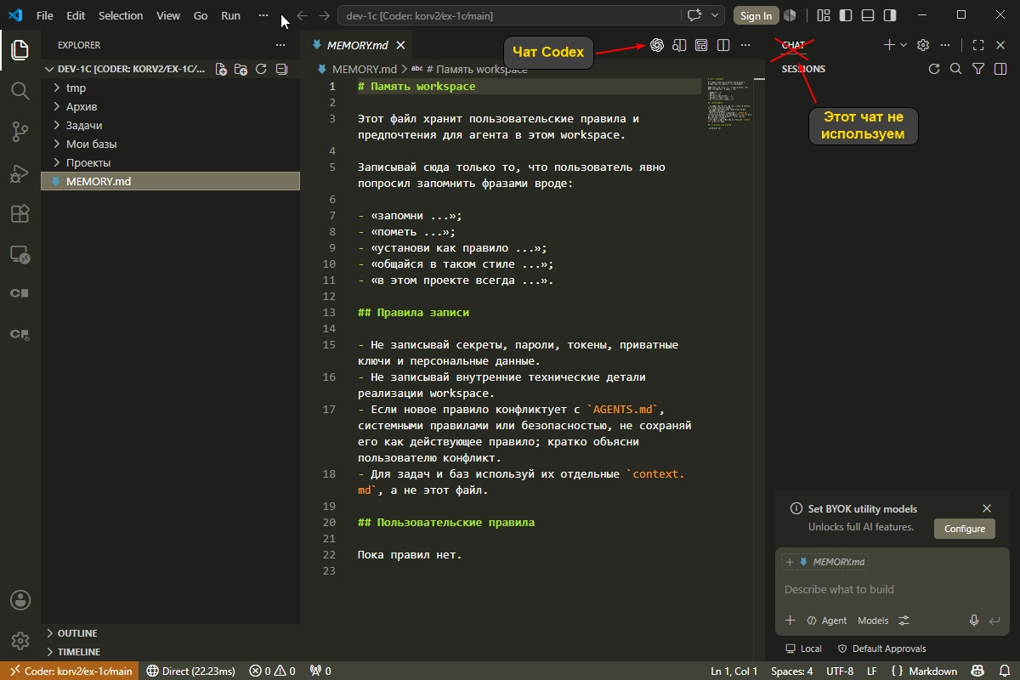The width and height of the screenshot is (1020, 680).
Task: Open the Run and Debug view
Action: click(20, 173)
